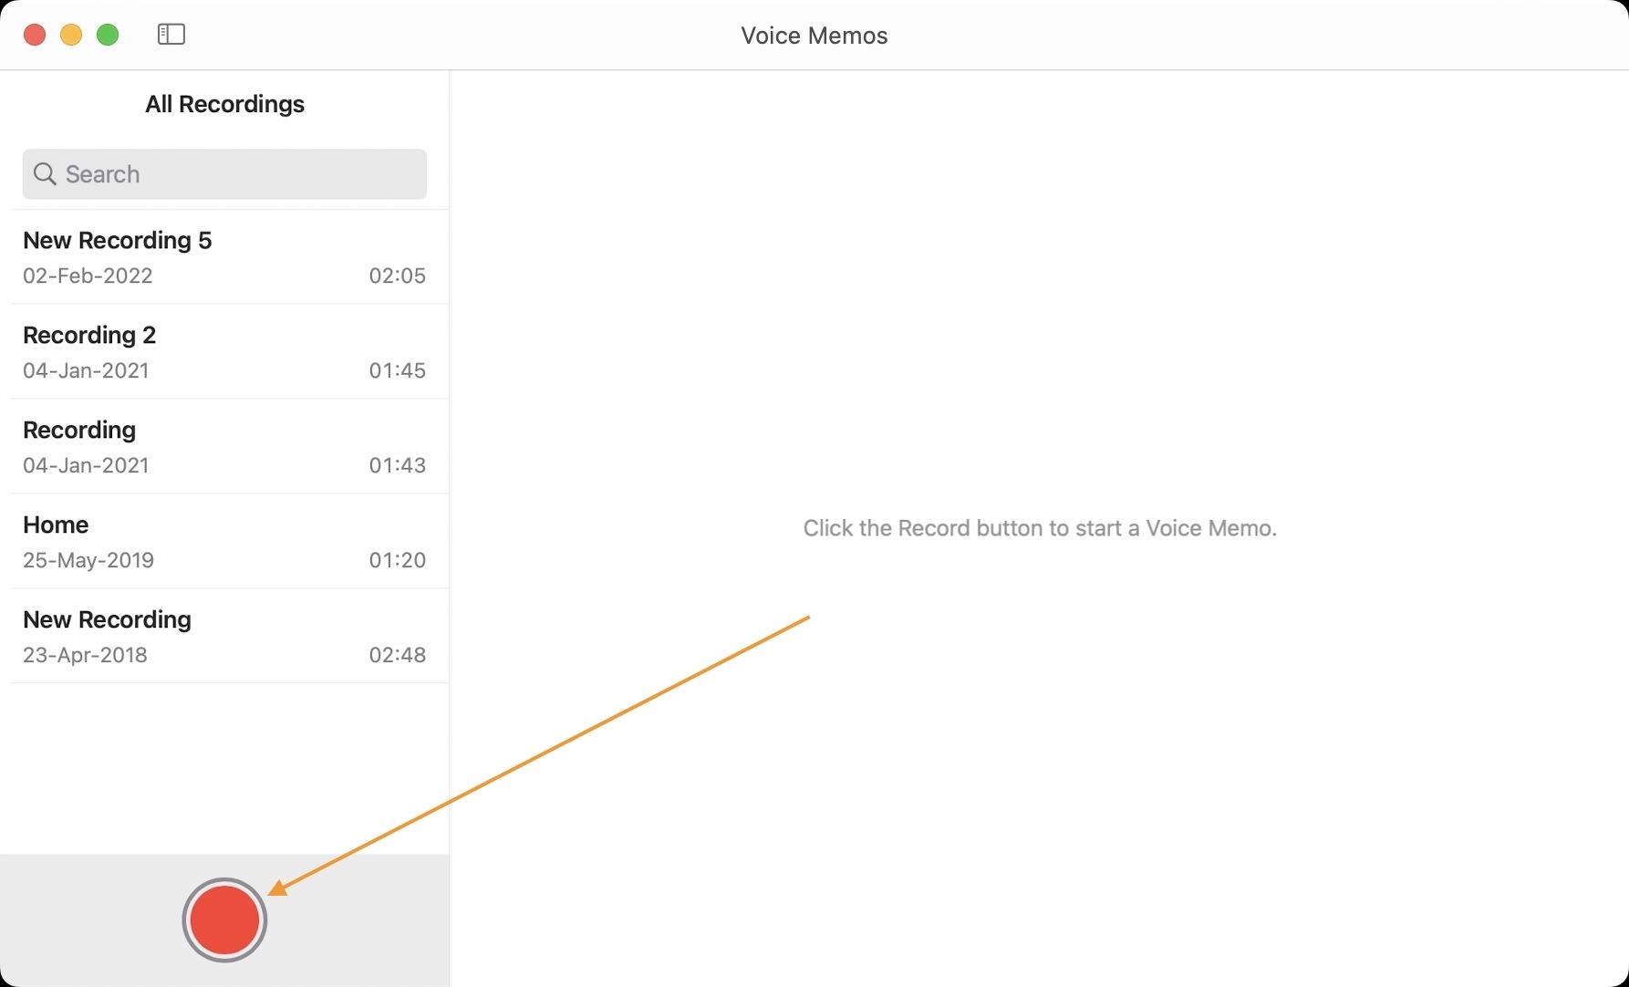
Task: Click the 02-Feb-2022 date label
Action: coord(88,275)
